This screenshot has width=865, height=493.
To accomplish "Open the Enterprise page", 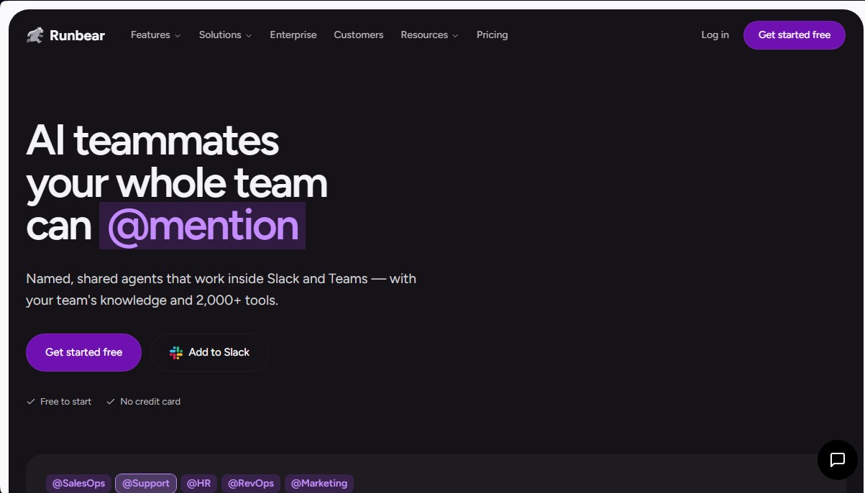I will pos(293,34).
